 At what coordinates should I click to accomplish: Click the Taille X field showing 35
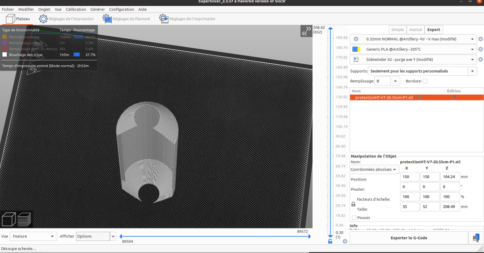point(409,207)
